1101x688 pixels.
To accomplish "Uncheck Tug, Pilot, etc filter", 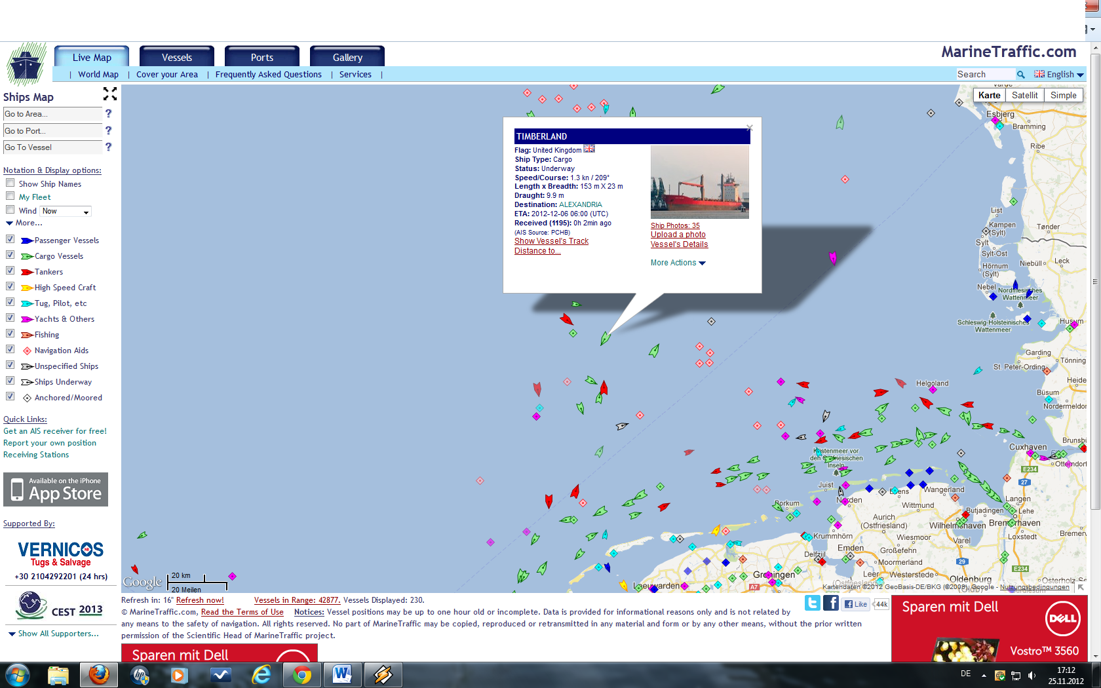I will point(10,303).
